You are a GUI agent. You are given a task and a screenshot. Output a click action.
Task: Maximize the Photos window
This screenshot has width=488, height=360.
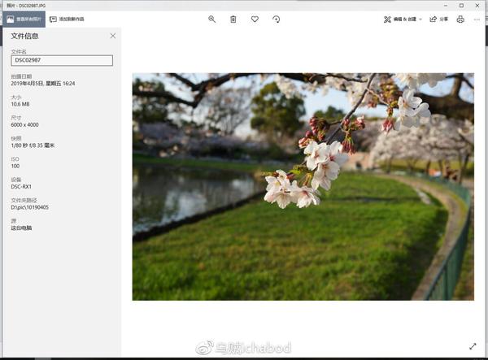point(461,6)
